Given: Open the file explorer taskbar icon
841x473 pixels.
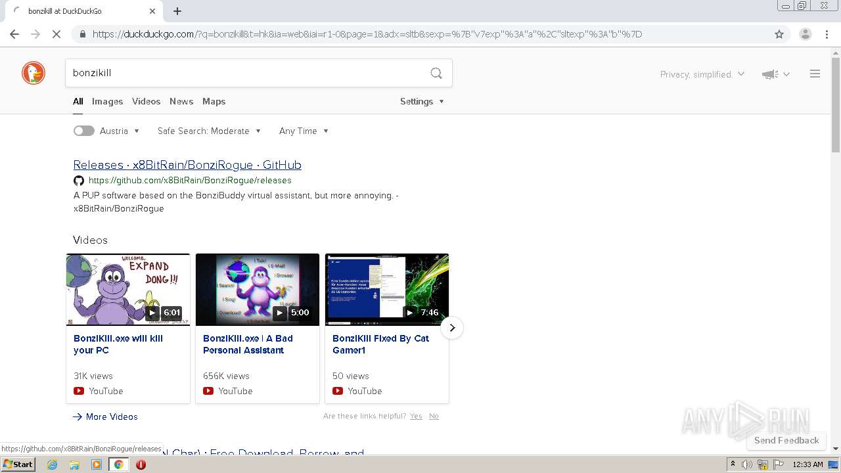Looking at the screenshot, I should [74, 464].
